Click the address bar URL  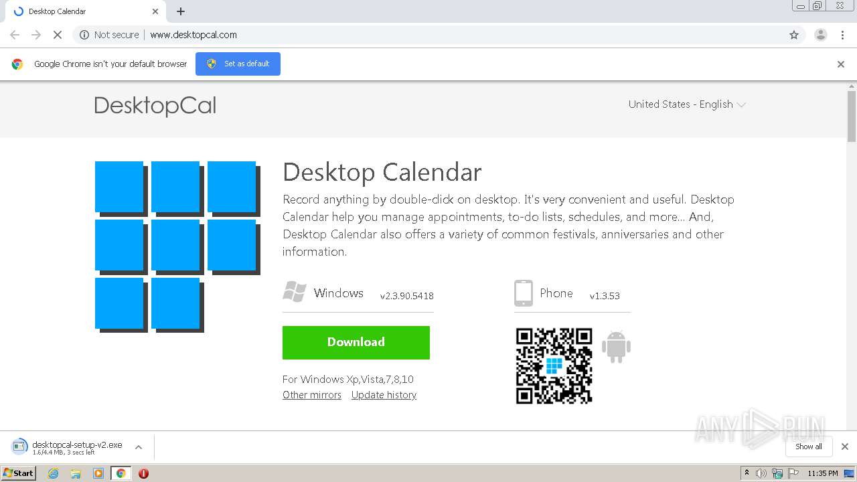pos(193,35)
